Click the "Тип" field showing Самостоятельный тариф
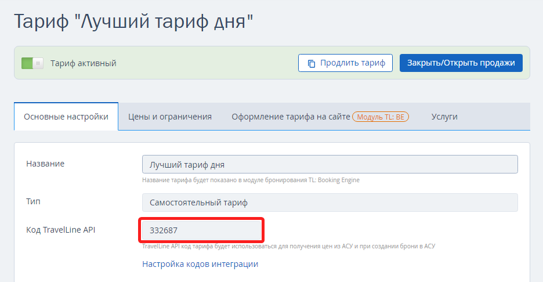The image size is (543, 282). tap(330, 203)
